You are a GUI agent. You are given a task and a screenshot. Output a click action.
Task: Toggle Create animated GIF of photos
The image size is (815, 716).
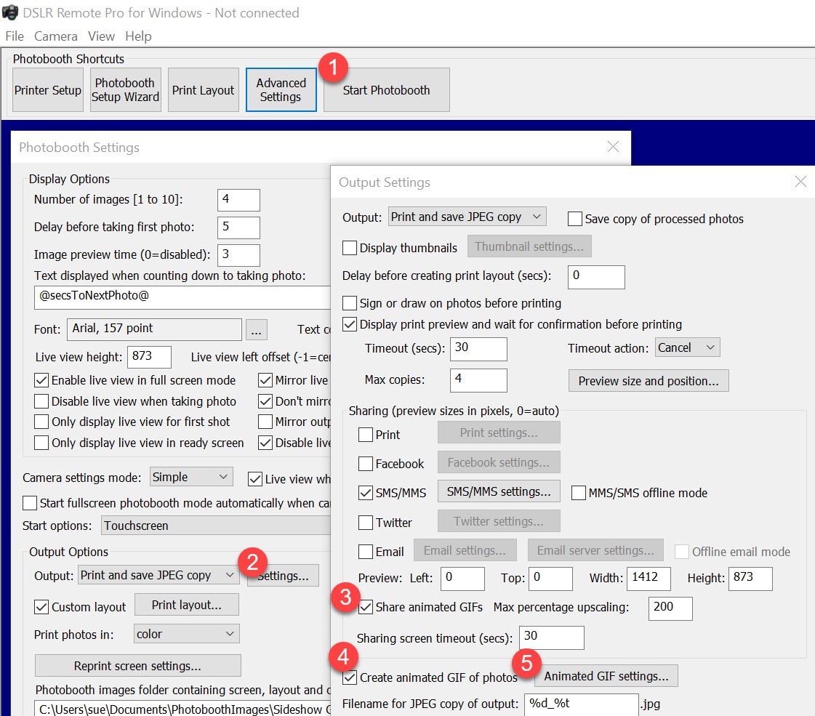pyautogui.click(x=350, y=677)
